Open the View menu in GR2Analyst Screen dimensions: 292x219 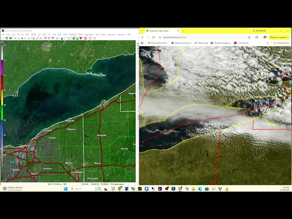tap(8, 35)
